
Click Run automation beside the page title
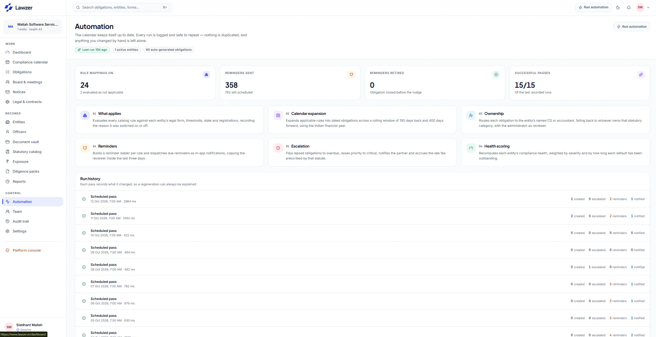click(632, 27)
